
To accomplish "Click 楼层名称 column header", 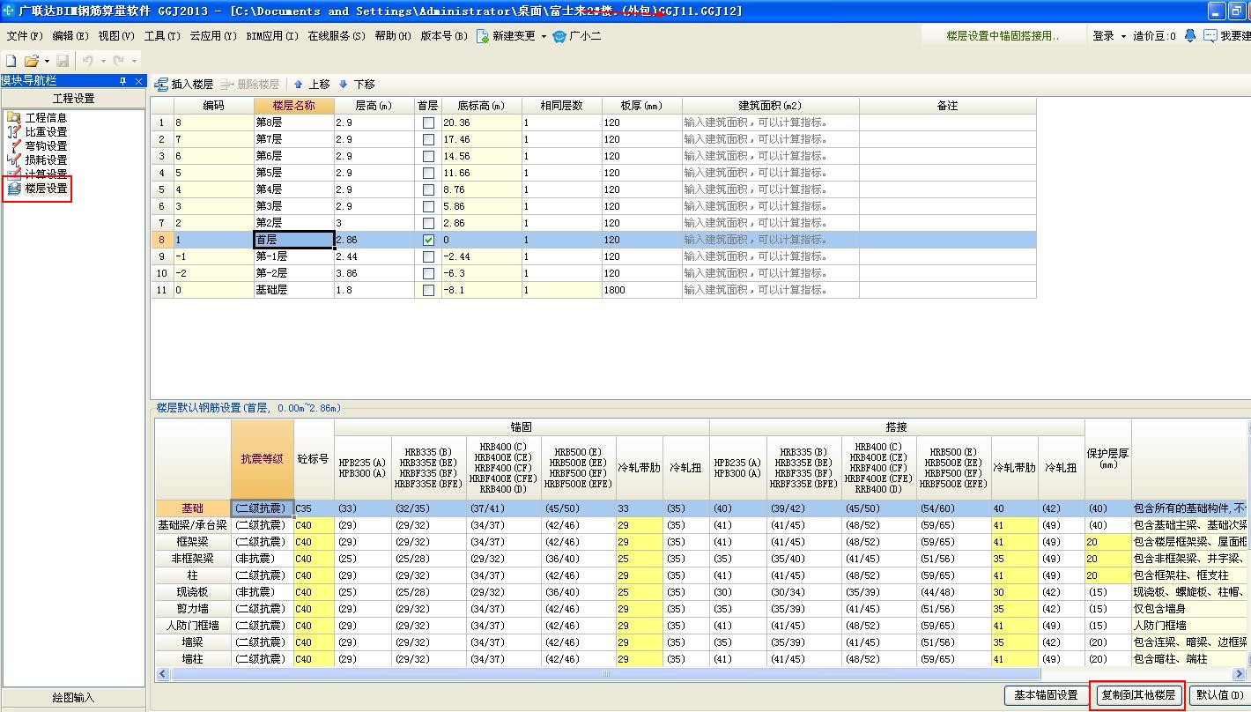I will [293, 106].
